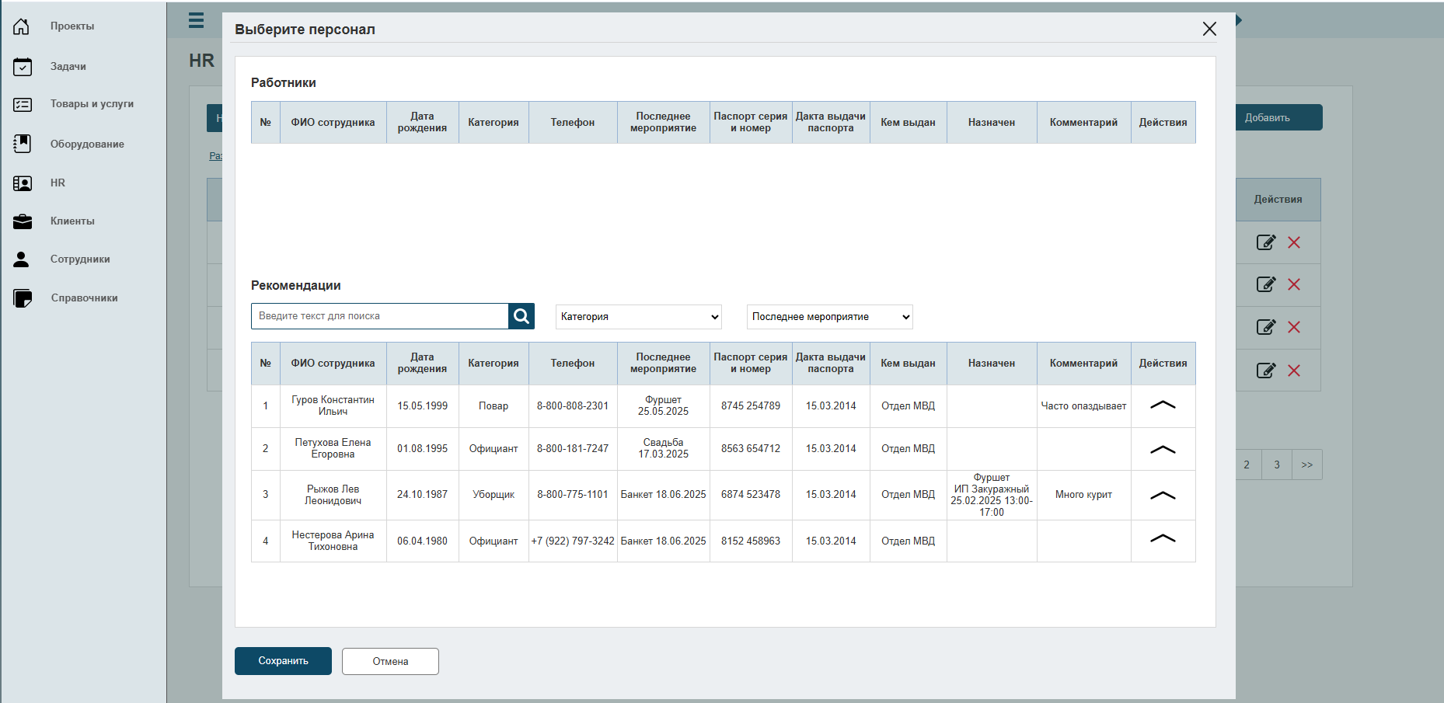Click the Сохранить button
The width and height of the screenshot is (1444, 703).
coord(283,661)
